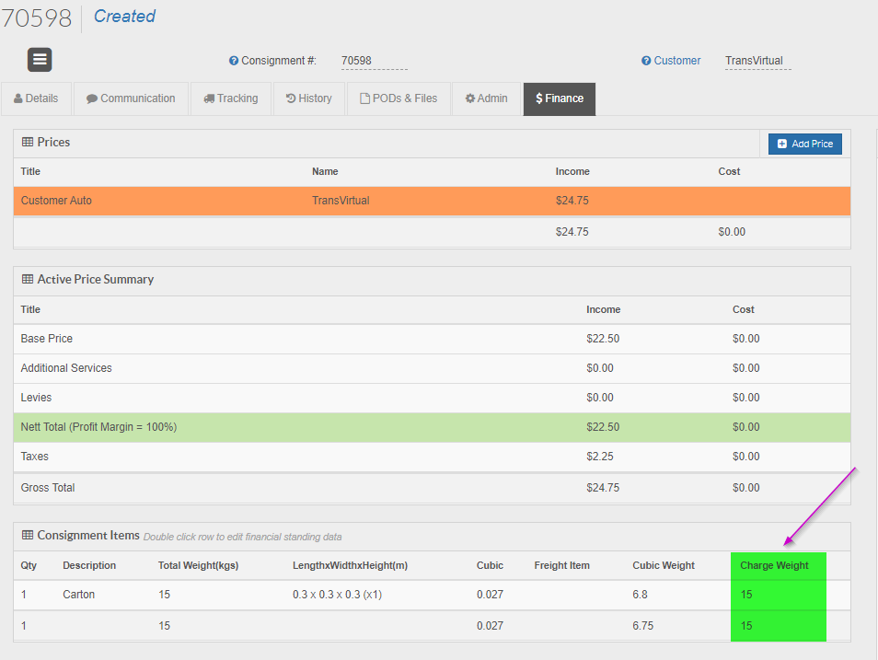The image size is (878, 660).
Task: Select the Customer Auto price row
Action: [x=432, y=201]
